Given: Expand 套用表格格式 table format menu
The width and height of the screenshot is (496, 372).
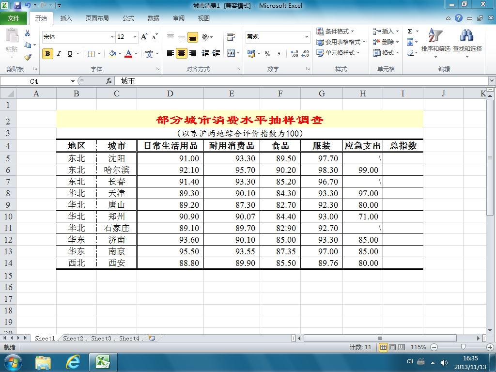Looking at the screenshot, I should tap(341, 42).
